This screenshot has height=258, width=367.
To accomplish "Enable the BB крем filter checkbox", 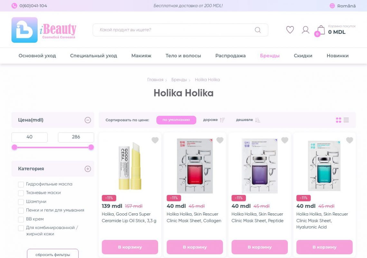I will 21,219.
